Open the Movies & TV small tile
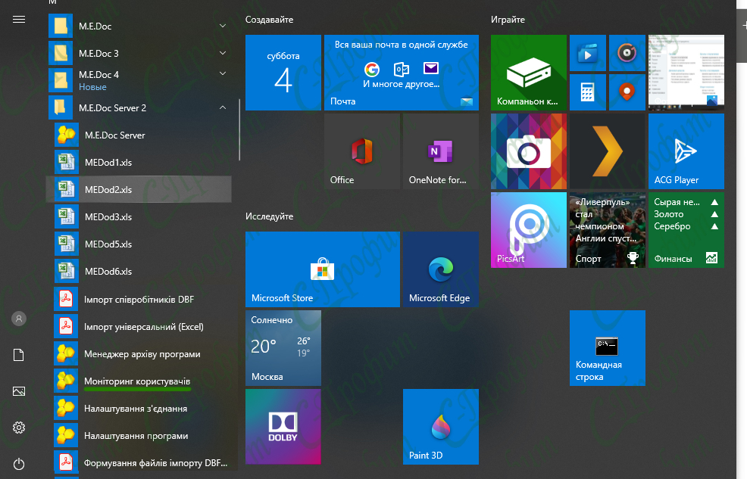Viewport: 747px width, 479px height. pyautogui.click(x=588, y=53)
